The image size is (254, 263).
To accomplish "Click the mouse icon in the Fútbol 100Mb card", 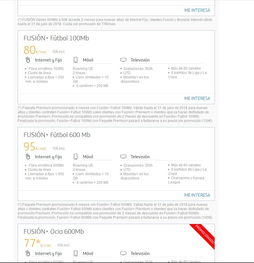I will (28, 60).
